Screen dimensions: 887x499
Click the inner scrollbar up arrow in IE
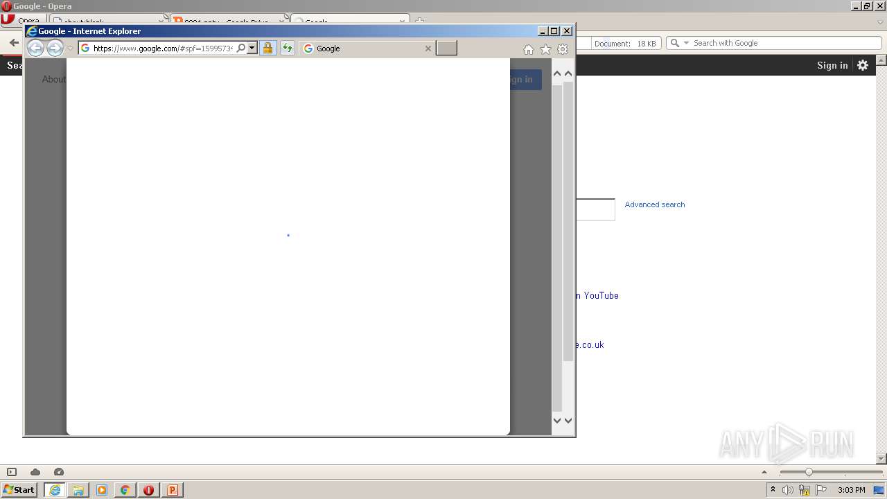[557, 73]
